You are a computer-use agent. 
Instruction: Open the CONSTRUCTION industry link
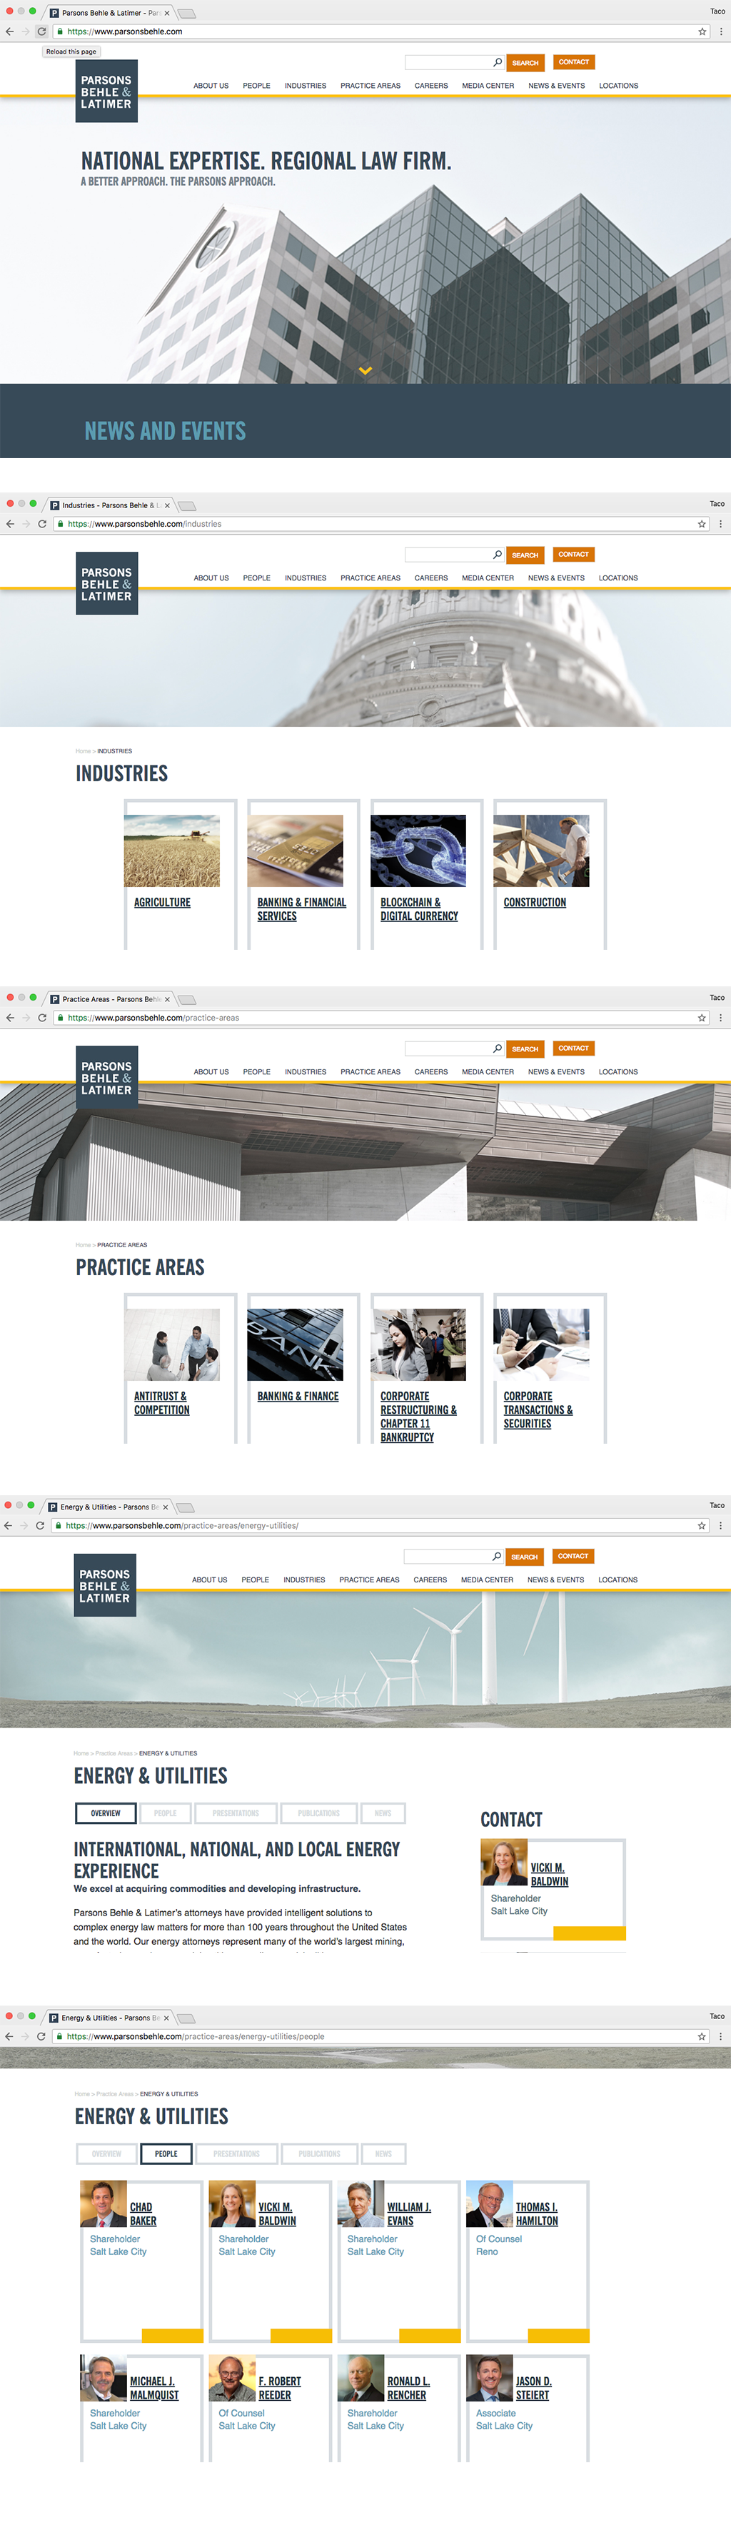[x=535, y=903]
